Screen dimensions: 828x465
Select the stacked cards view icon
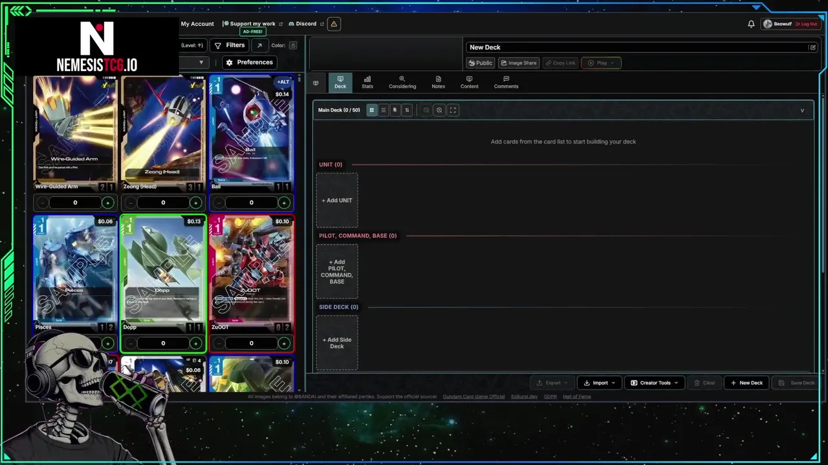pos(395,110)
